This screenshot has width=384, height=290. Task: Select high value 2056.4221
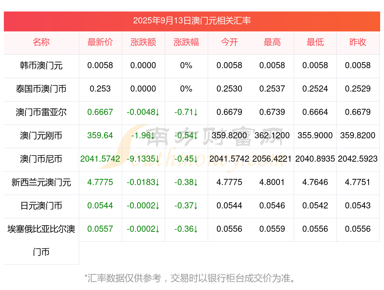[x=272, y=159]
